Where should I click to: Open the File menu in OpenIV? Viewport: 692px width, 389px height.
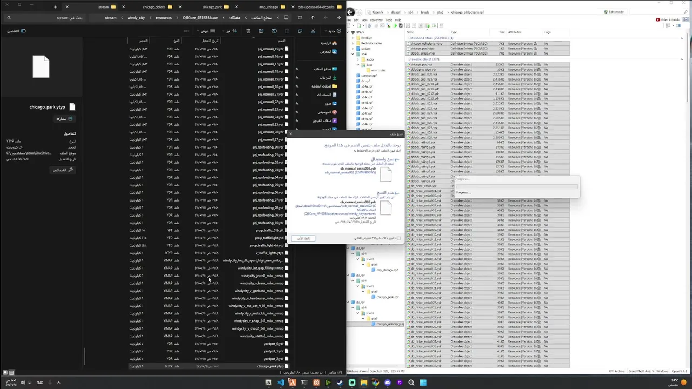(x=349, y=20)
